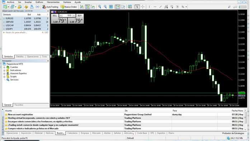The height and width of the screenshot is (141, 251).
Task: Open the search magnifier in toolbar
Action: 229,7
